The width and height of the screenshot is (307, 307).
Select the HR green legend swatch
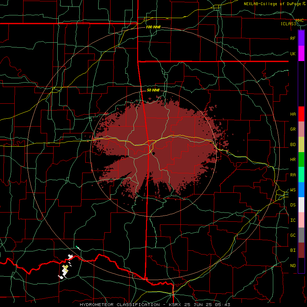tap(301, 160)
